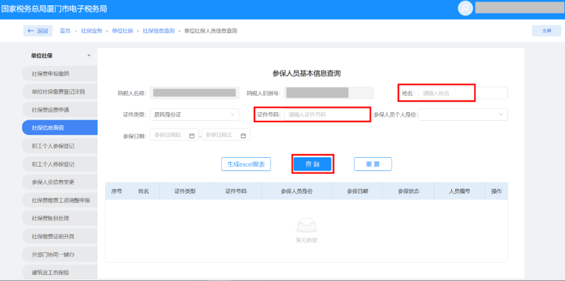Select 社保缴费证明开具 in the sidebar

tap(60, 237)
